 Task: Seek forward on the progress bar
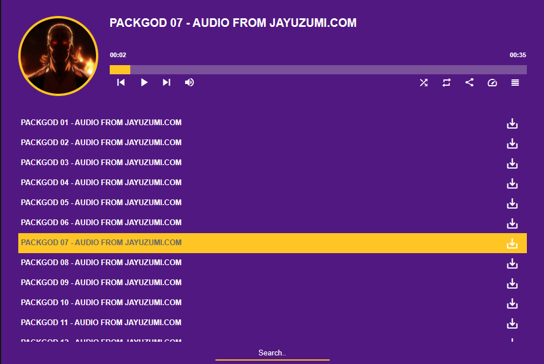click(343, 69)
